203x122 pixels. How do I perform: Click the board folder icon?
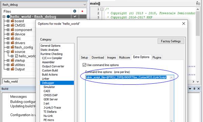(x=12, y=21)
